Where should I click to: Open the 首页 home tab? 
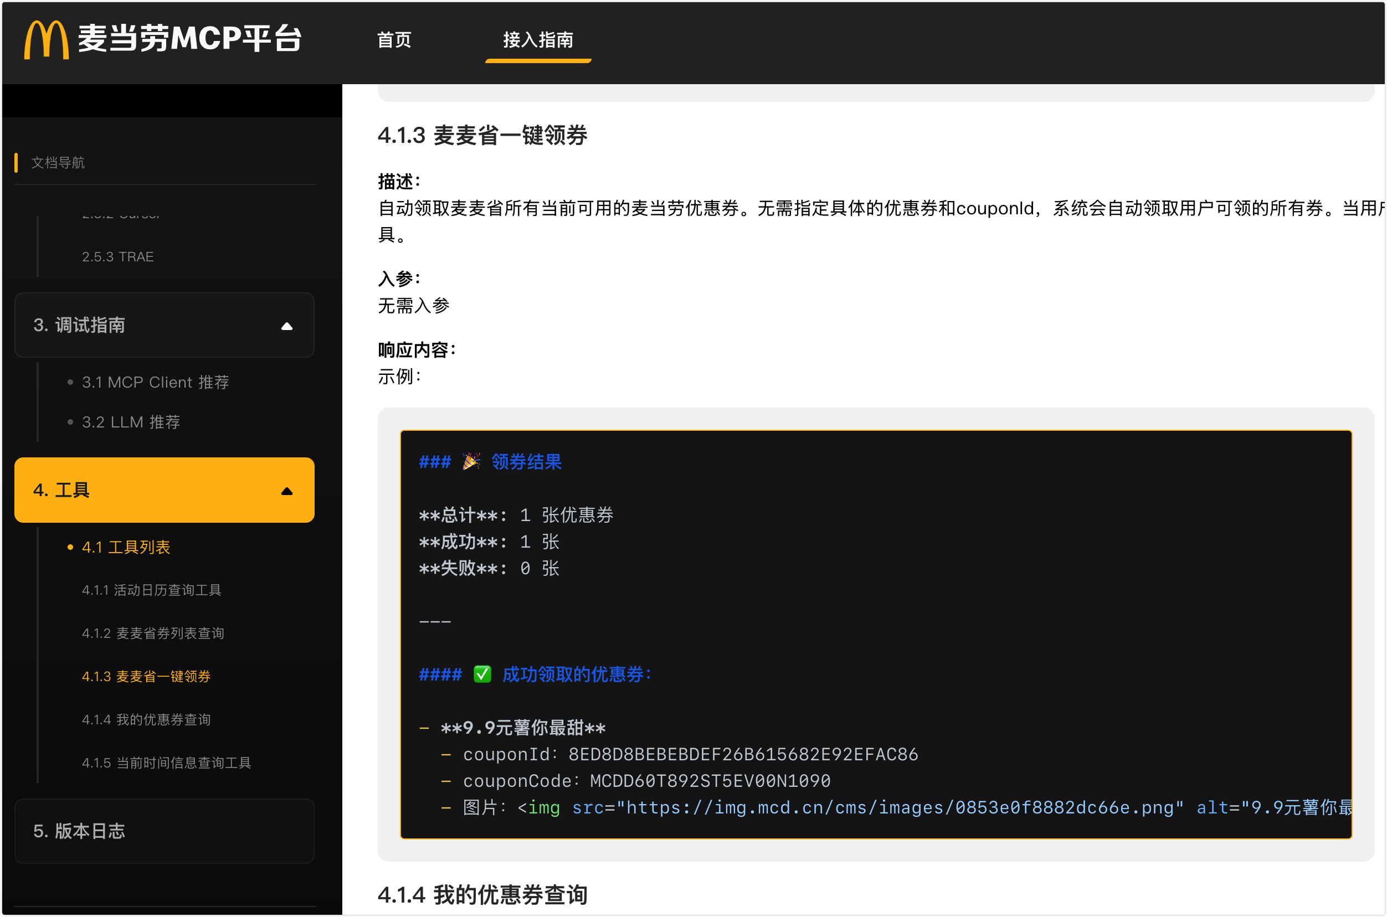pos(394,40)
